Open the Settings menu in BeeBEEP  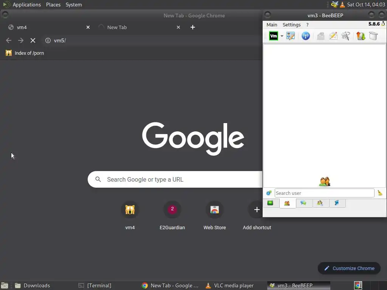pyautogui.click(x=291, y=25)
